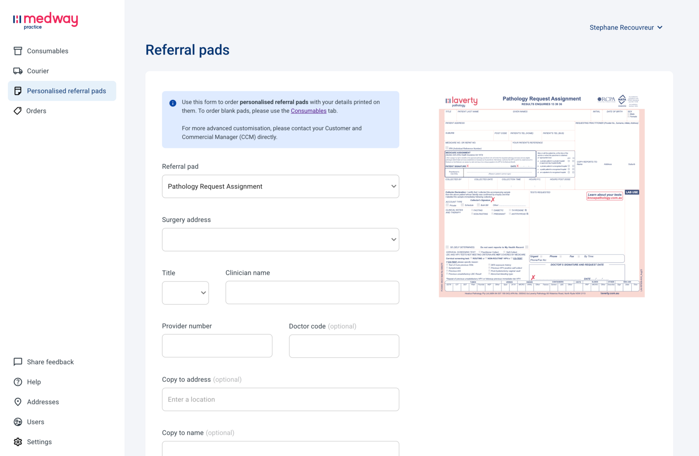Expand the Surgery address dropdown

pyautogui.click(x=280, y=240)
